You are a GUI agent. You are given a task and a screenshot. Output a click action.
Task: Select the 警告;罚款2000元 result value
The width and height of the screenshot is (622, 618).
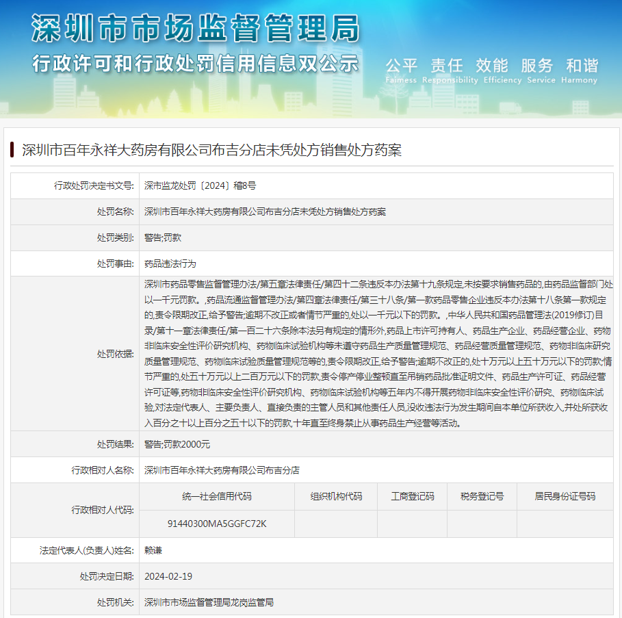point(177,444)
